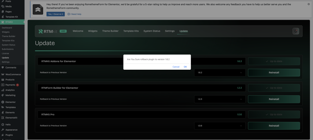This screenshot has height=140, width=313.
Task: Open Comments icon in sidebar
Action: (3, 68)
